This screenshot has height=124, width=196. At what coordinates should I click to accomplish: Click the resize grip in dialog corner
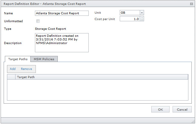click(x=193, y=121)
